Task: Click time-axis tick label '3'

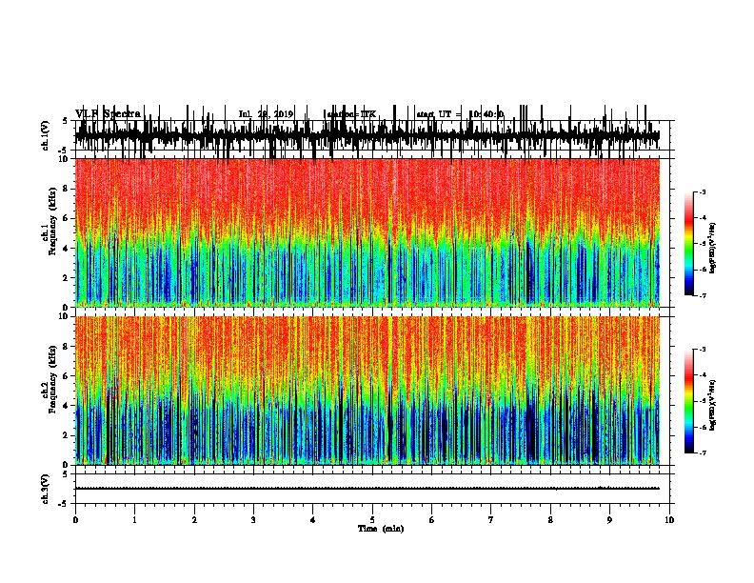Action: [253, 520]
